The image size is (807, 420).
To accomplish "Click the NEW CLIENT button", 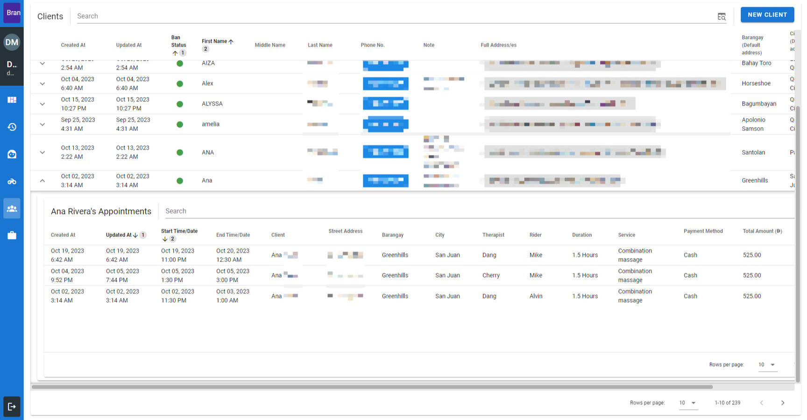I will pyautogui.click(x=767, y=15).
